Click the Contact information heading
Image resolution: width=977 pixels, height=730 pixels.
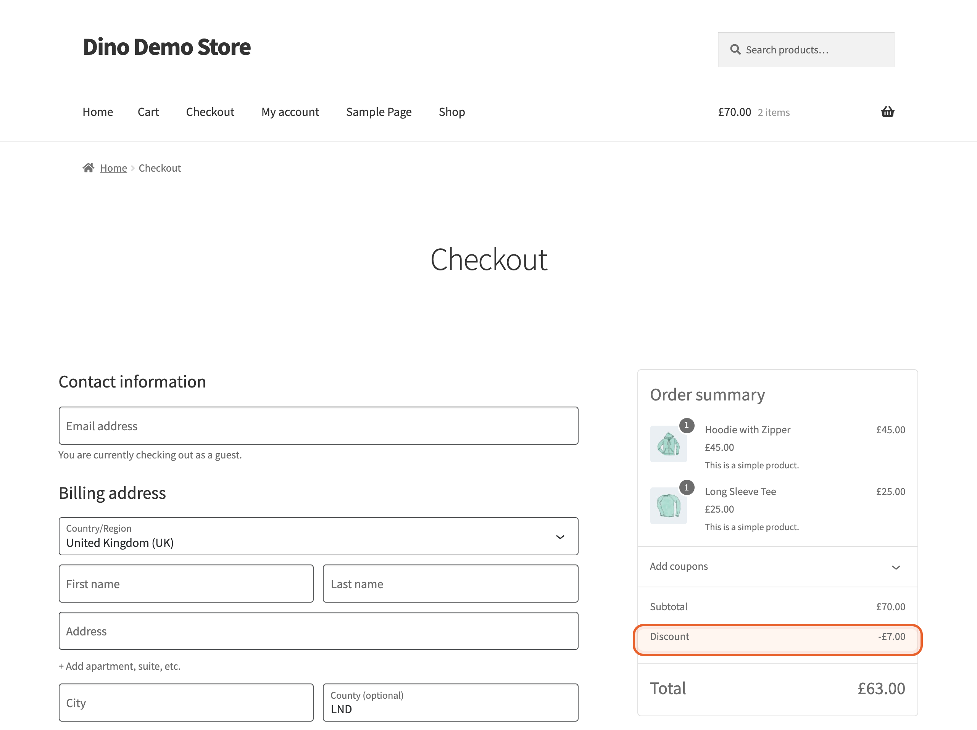click(x=132, y=381)
